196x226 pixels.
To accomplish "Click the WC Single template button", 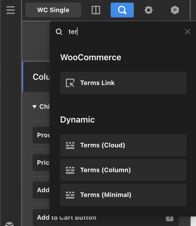I will [53, 10].
